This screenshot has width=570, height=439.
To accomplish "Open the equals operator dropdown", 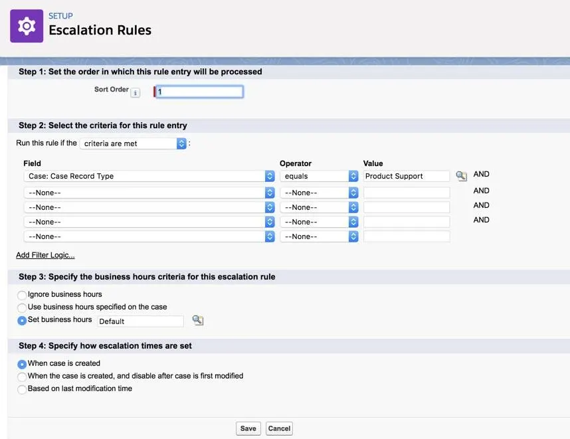I will [319, 176].
